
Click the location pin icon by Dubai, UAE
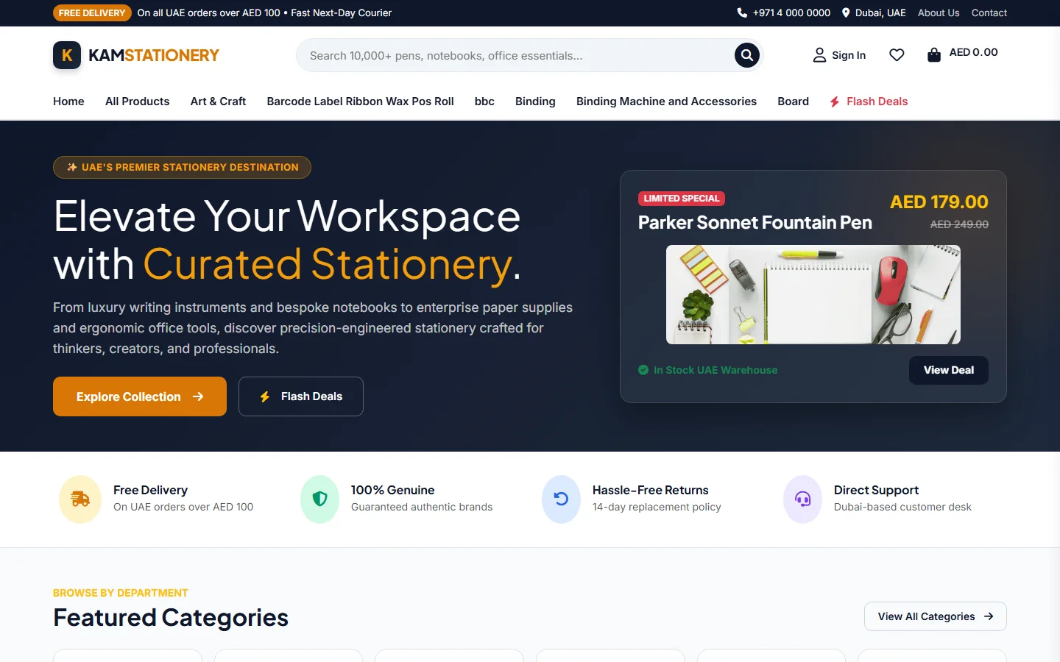coord(846,13)
